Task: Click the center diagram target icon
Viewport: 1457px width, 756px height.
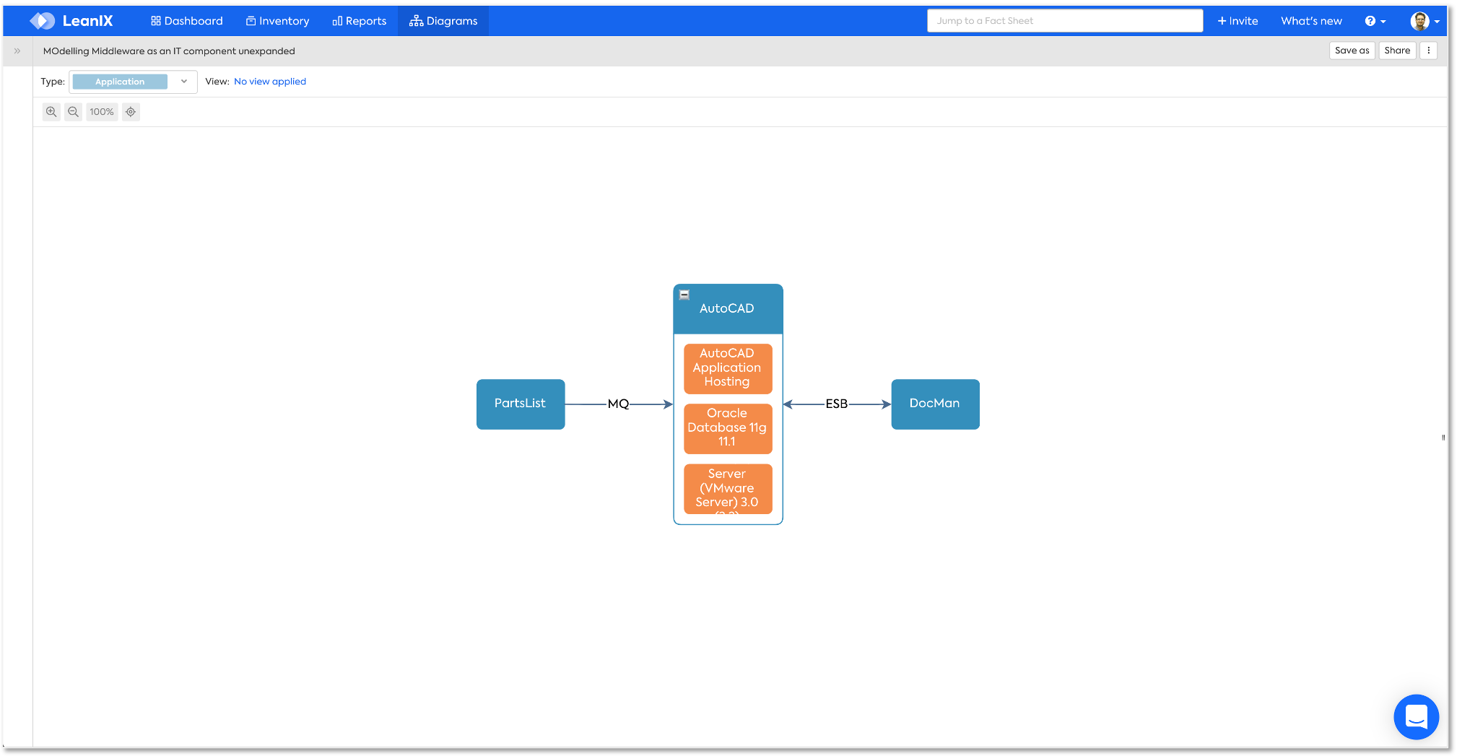Action: click(x=131, y=112)
